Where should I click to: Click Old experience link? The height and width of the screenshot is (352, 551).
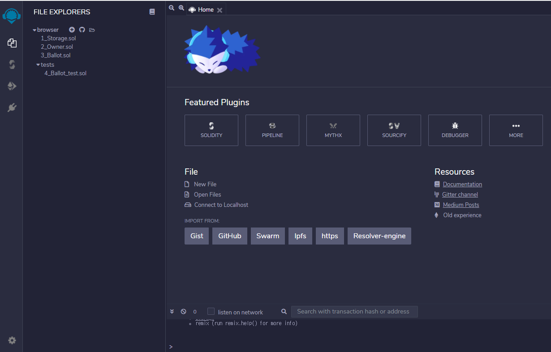click(462, 215)
